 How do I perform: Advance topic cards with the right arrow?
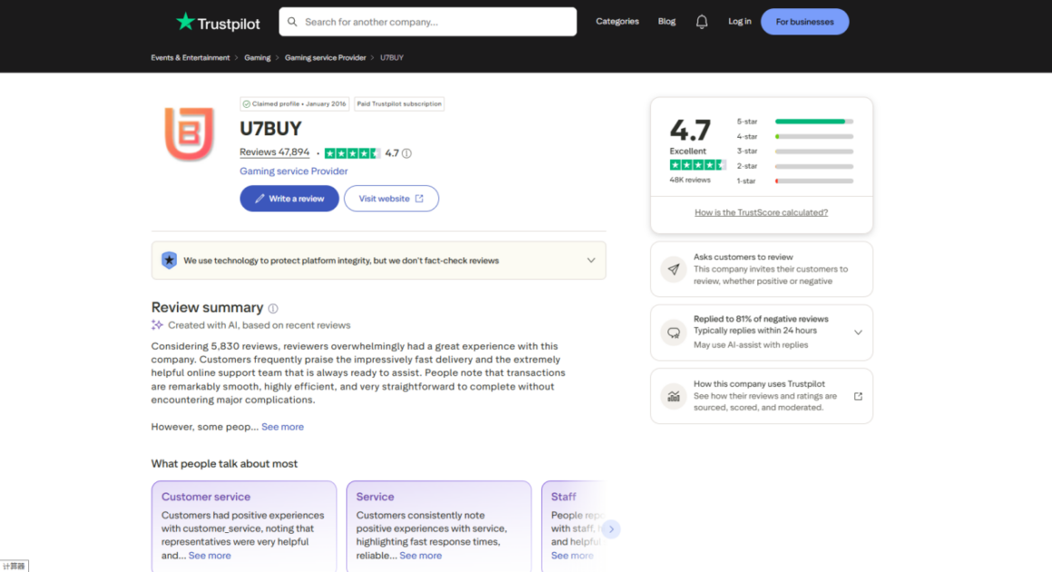pyautogui.click(x=611, y=529)
